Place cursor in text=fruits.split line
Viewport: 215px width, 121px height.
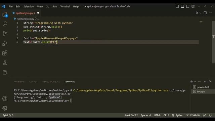click(40, 42)
